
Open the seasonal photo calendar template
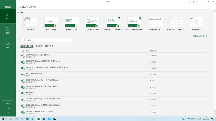(x=155, y=24)
